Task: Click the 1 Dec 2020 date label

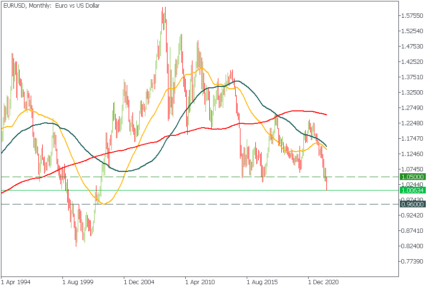Action: click(x=324, y=282)
